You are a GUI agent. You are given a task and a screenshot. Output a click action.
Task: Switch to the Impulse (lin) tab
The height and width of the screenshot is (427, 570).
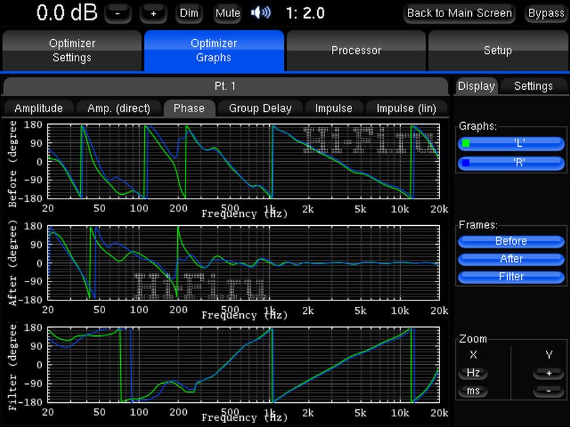coord(406,108)
